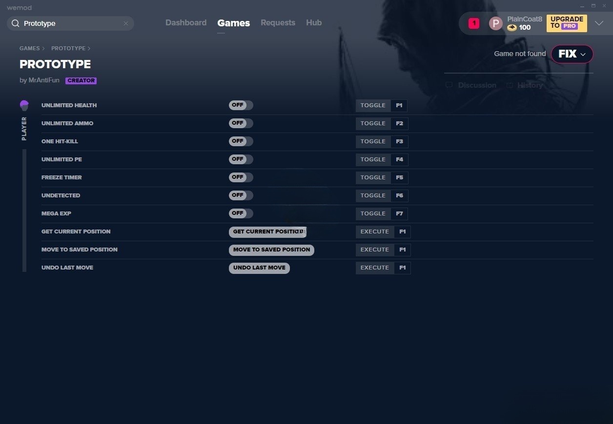Open the Dashboard tab
The image size is (613, 424).
point(186,23)
